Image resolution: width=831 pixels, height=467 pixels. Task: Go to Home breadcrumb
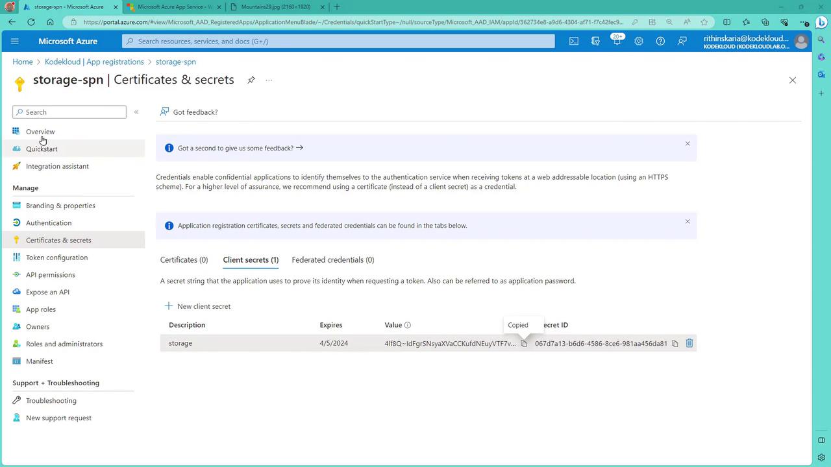point(23,62)
